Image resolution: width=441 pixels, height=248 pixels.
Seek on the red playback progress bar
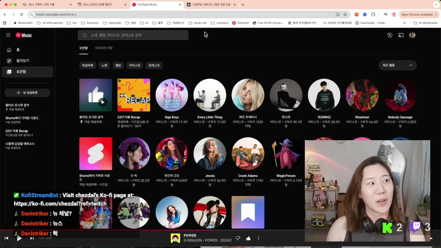152,230
